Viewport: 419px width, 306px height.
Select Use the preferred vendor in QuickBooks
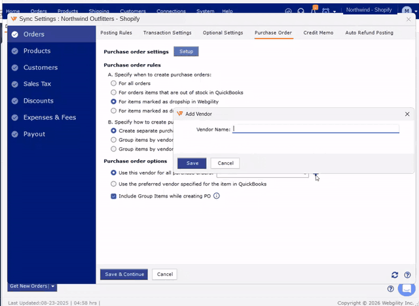tap(113, 184)
